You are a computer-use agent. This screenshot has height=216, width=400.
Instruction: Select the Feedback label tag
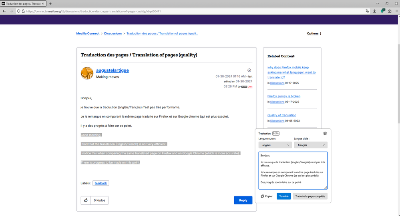(101, 183)
